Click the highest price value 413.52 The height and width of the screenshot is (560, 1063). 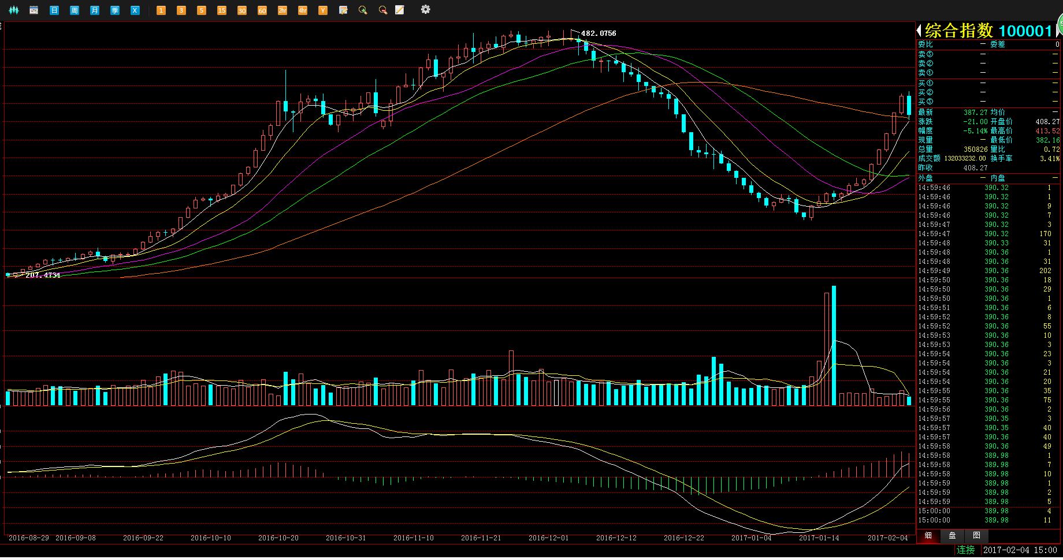(x=1047, y=131)
